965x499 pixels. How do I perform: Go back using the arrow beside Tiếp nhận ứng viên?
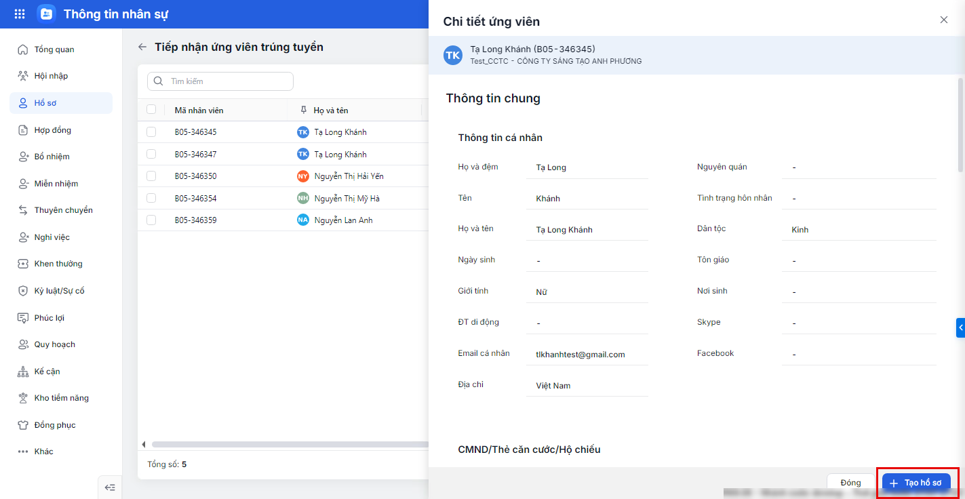click(142, 47)
